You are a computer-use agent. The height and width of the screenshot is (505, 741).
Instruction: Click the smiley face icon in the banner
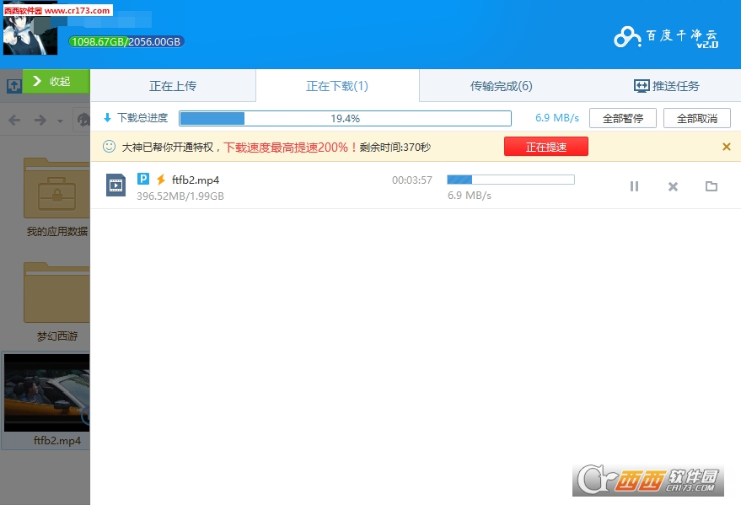click(x=109, y=147)
